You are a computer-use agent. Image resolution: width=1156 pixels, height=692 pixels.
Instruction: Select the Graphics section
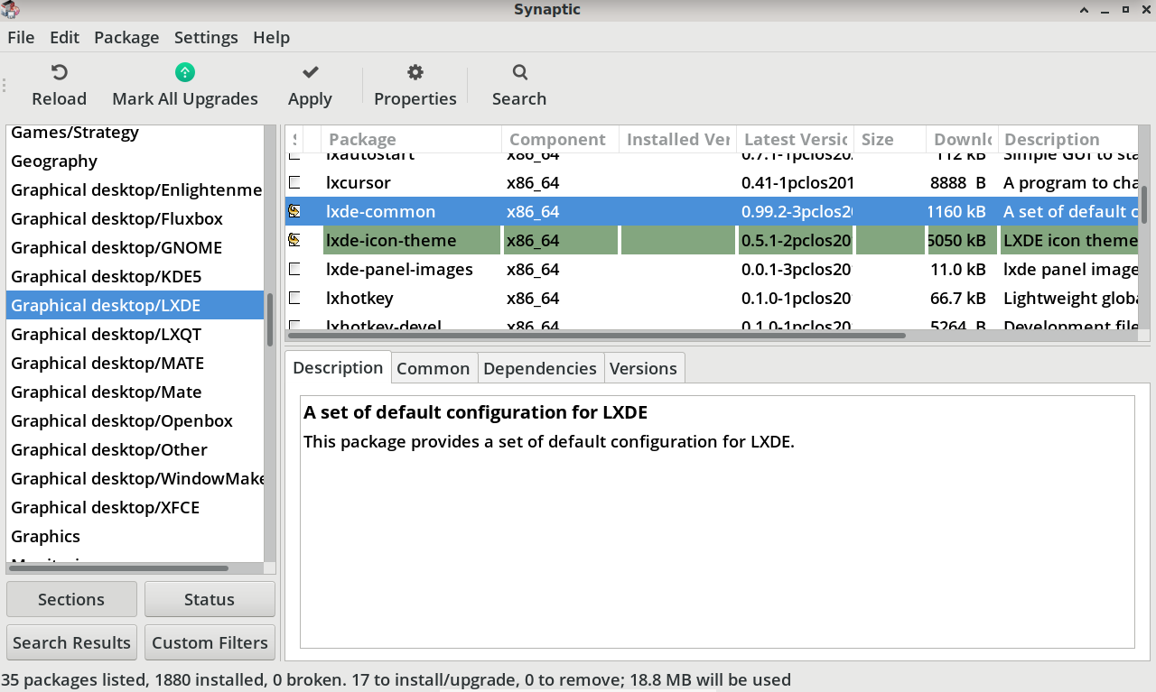135,536
